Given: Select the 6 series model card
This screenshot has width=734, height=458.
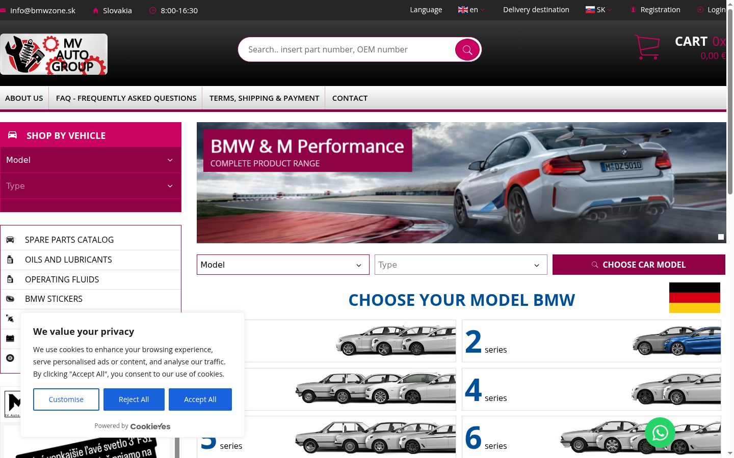Looking at the screenshot, I should coord(591,437).
